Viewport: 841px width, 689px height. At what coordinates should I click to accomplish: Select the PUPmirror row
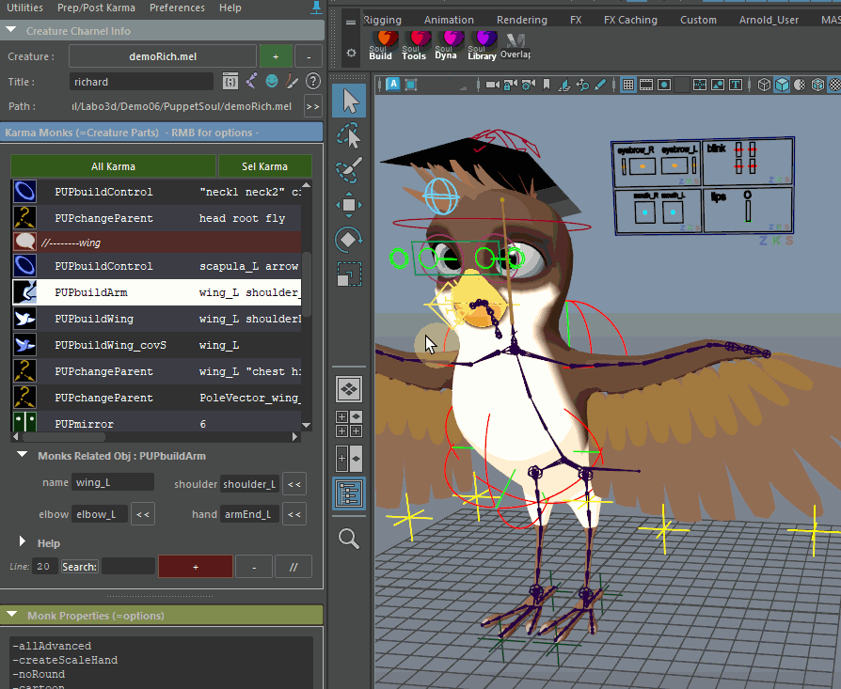(x=156, y=423)
